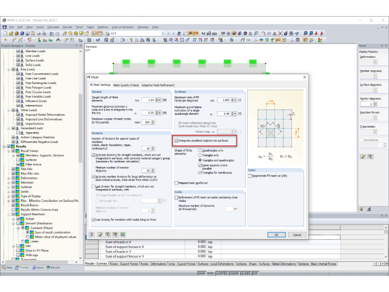Open the Insert menu
This screenshot has width=389, height=292.
tap(40, 27)
